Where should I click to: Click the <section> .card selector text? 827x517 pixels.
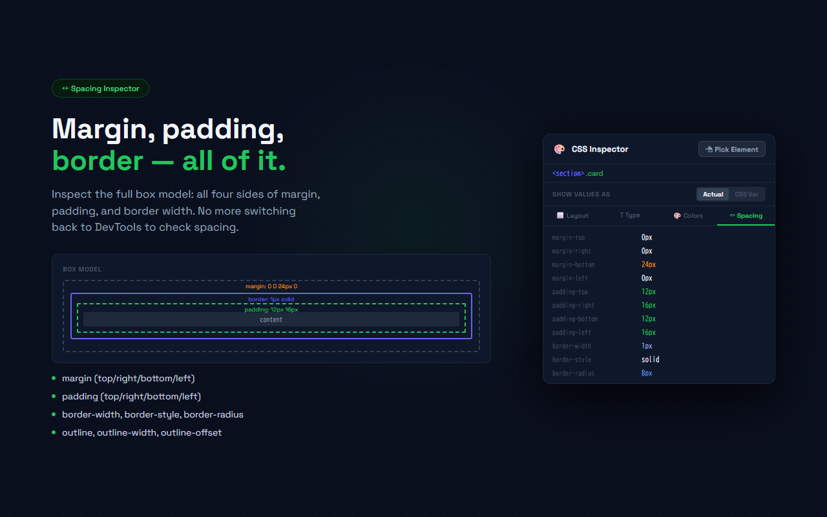(x=578, y=173)
